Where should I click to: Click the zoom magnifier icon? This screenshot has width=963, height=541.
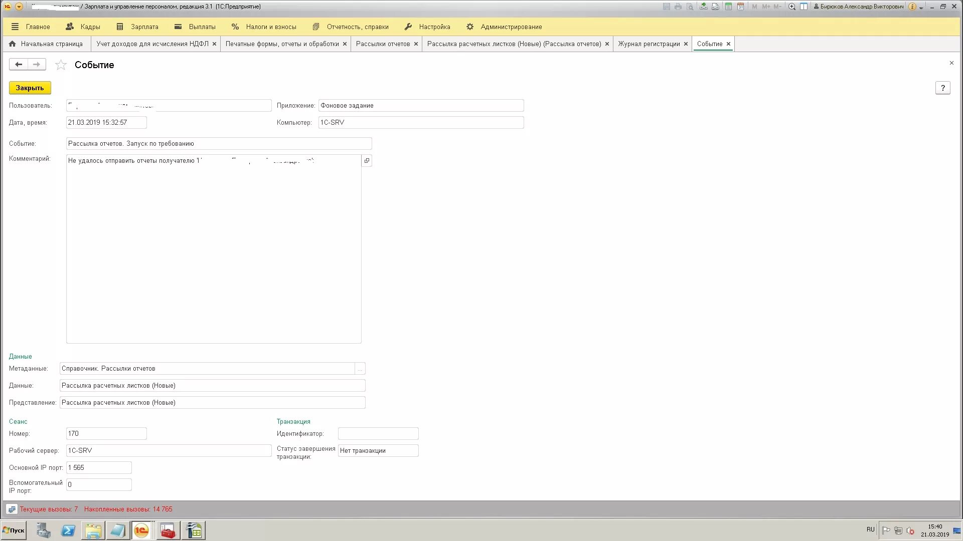pyautogui.click(x=792, y=7)
